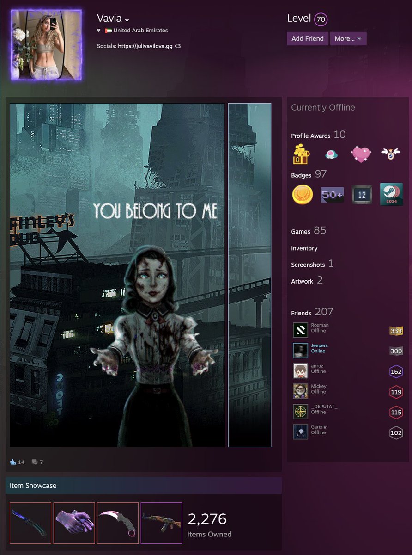Open friend _DEPUTAT_'s profile avatar
412x555 pixels.
tap(300, 412)
